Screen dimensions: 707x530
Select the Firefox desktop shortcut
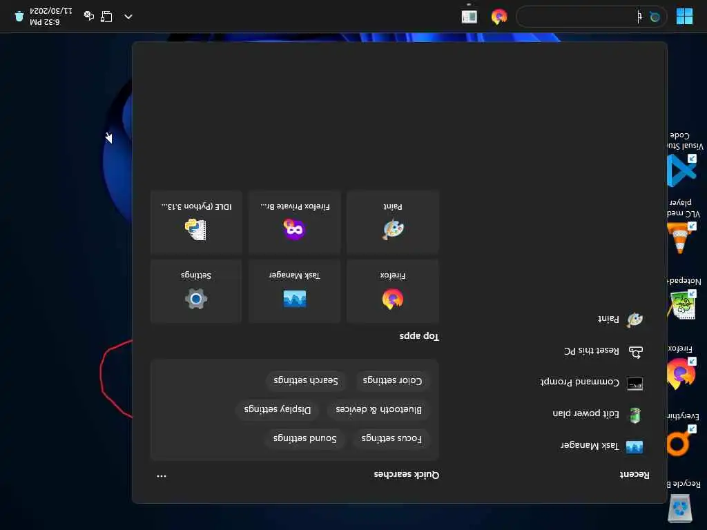[x=681, y=366]
